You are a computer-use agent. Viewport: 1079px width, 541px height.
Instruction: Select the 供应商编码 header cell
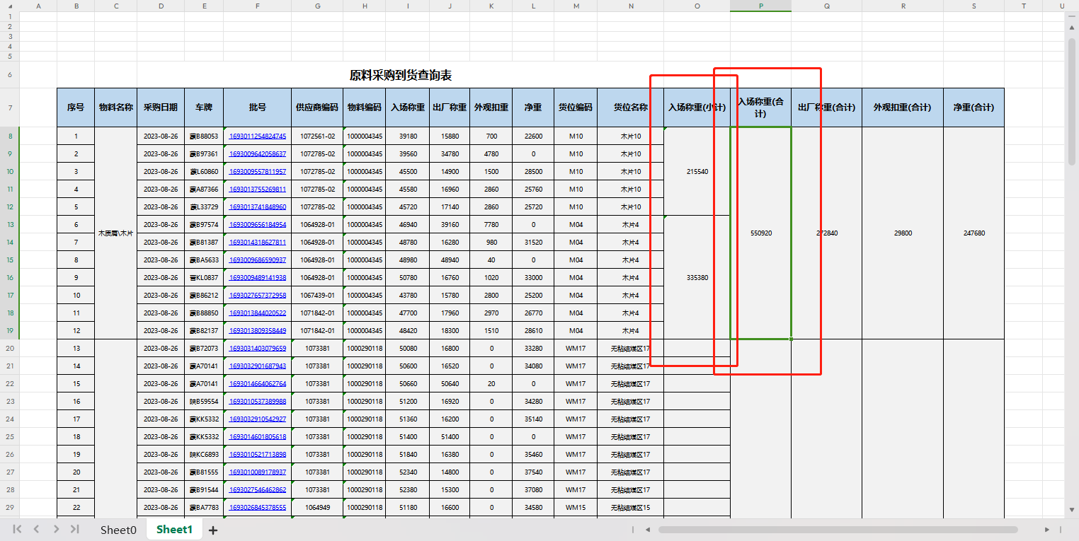click(x=317, y=107)
